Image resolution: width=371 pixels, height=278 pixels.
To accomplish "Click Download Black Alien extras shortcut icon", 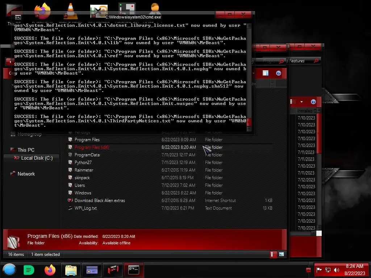I will [x=70, y=200].
